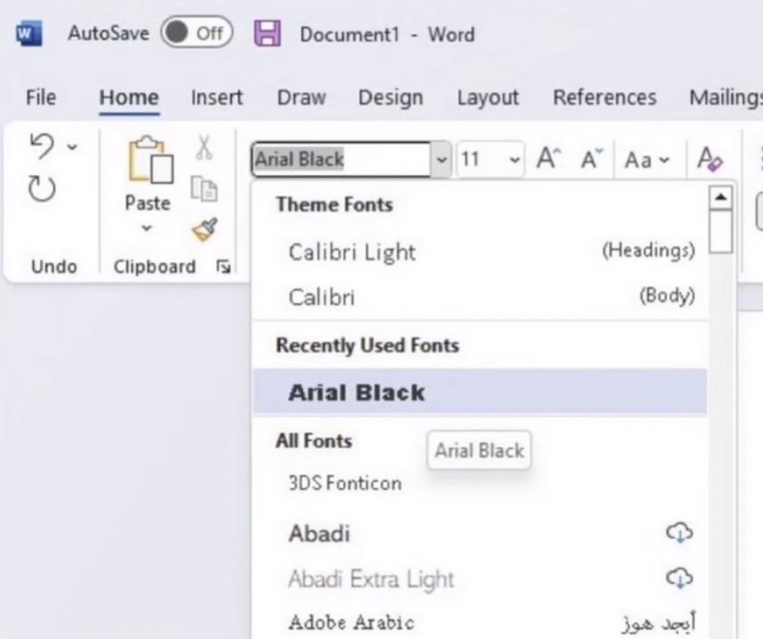Open the Draw tab
Viewport: 763px width, 639px height.
click(x=301, y=97)
